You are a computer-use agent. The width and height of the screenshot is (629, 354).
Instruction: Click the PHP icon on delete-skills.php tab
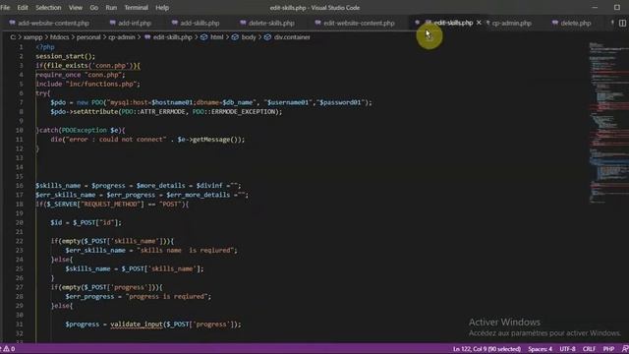point(243,23)
